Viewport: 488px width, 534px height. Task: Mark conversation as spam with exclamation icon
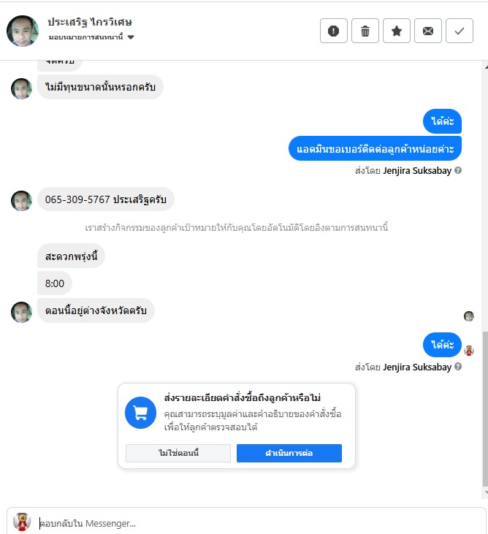(x=333, y=31)
